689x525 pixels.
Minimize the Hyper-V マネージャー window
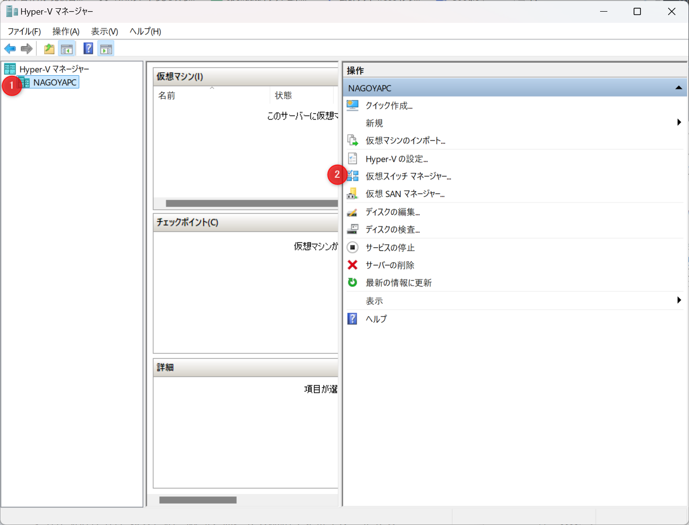tap(603, 11)
